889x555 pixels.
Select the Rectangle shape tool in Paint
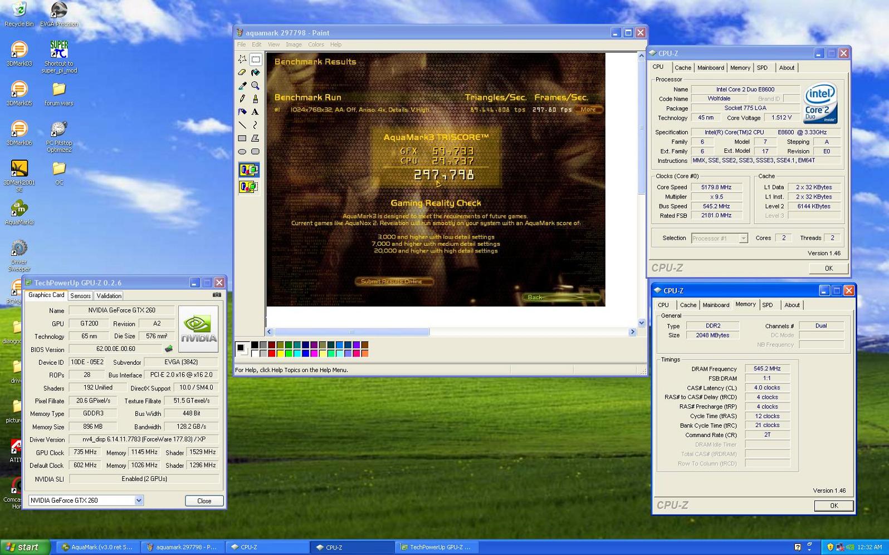coord(242,138)
